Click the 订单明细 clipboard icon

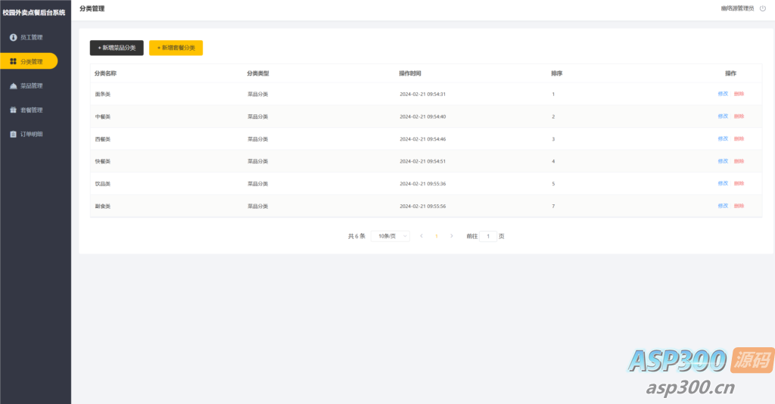pyautogui.click(x=13, y=134)
